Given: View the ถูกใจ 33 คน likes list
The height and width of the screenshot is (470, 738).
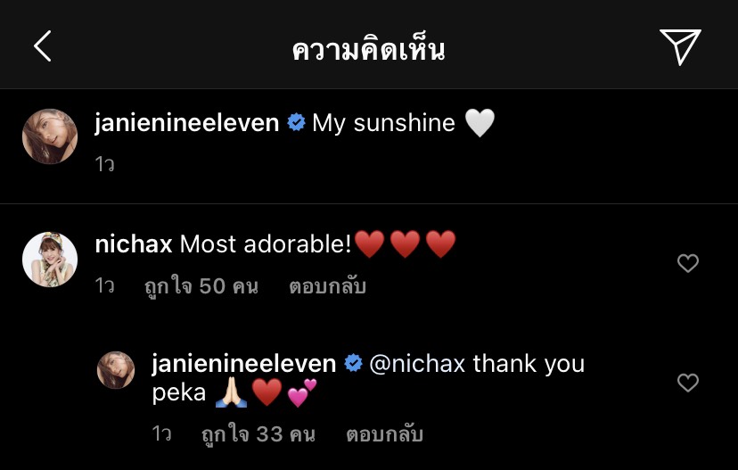Looking at the screenshot, I should (258, 434).
